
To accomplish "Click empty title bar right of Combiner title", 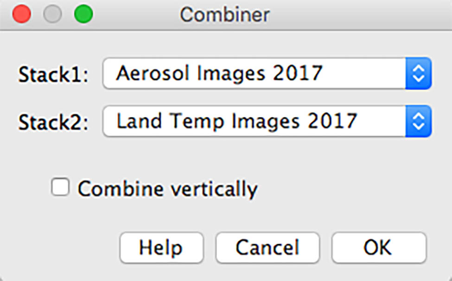I will click(x=362, y=15).
